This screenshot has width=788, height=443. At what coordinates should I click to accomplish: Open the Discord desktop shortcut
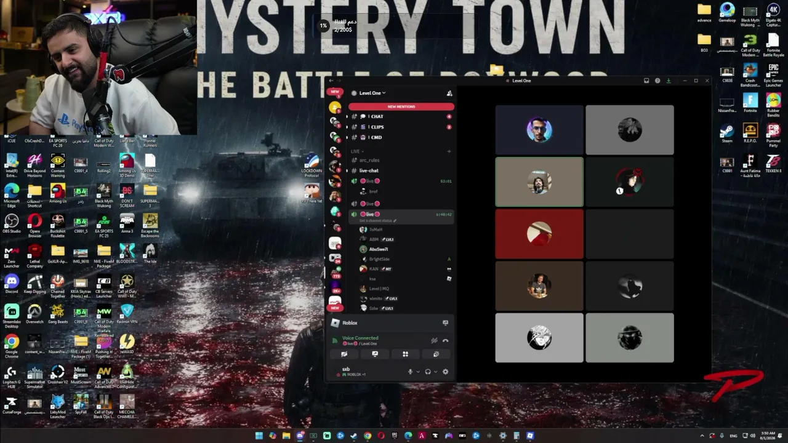[12, 284]
